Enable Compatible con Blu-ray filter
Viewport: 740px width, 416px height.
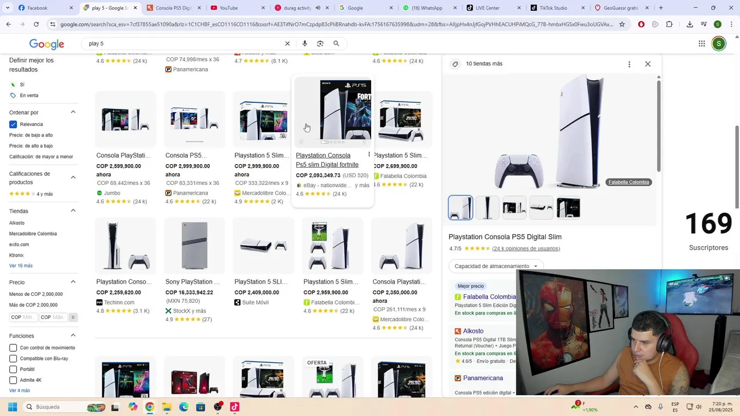(13, 359)
